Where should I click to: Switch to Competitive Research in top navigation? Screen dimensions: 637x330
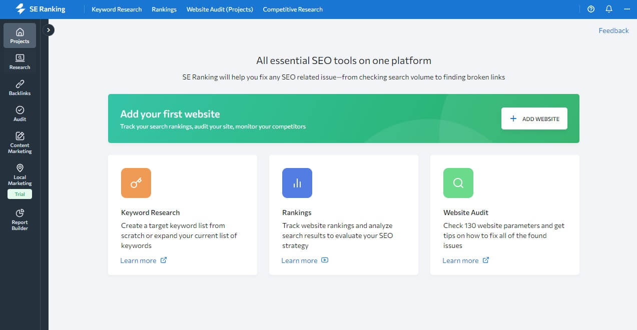[293, 9]
